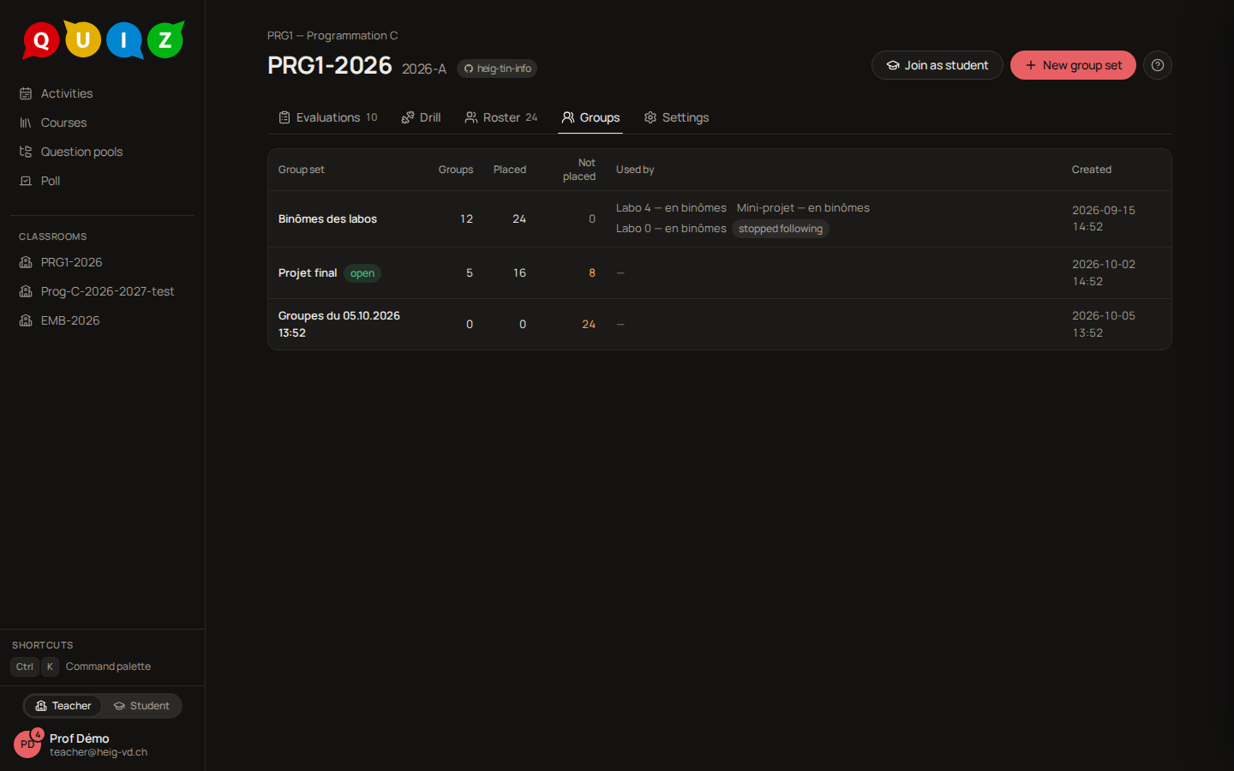Click the New group set button

coord(1073,65)
